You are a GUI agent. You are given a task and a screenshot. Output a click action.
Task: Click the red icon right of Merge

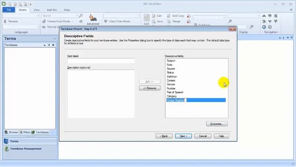(189, 21)
